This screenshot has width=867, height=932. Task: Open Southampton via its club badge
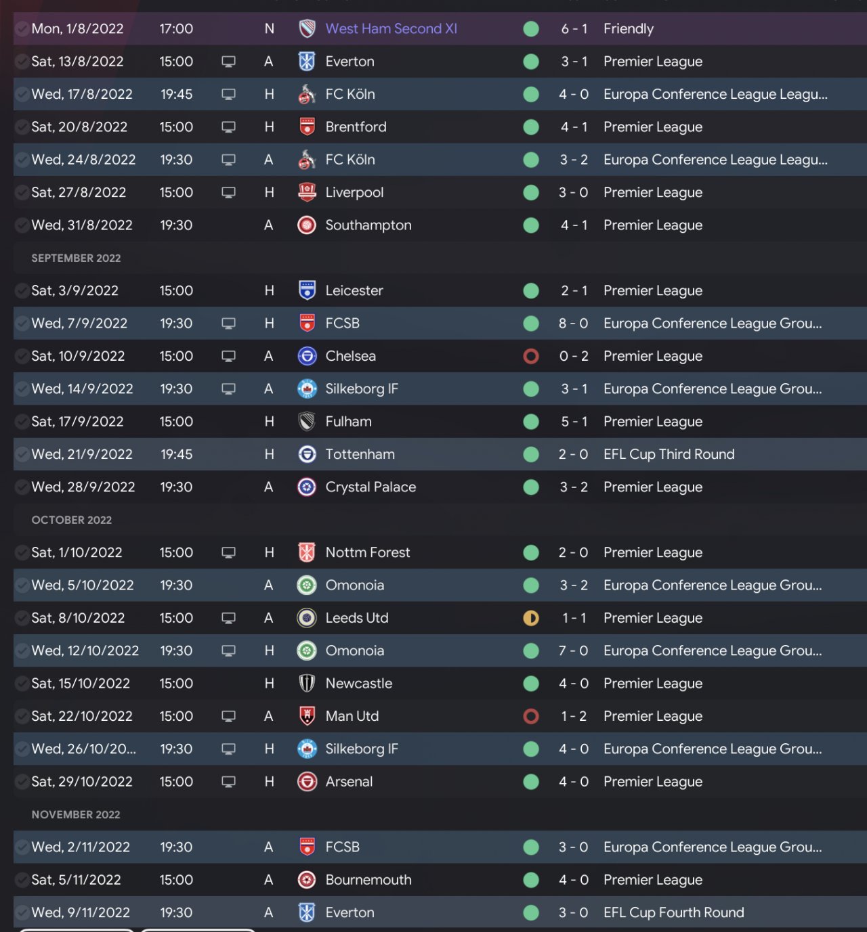click(x=307, y=225)
